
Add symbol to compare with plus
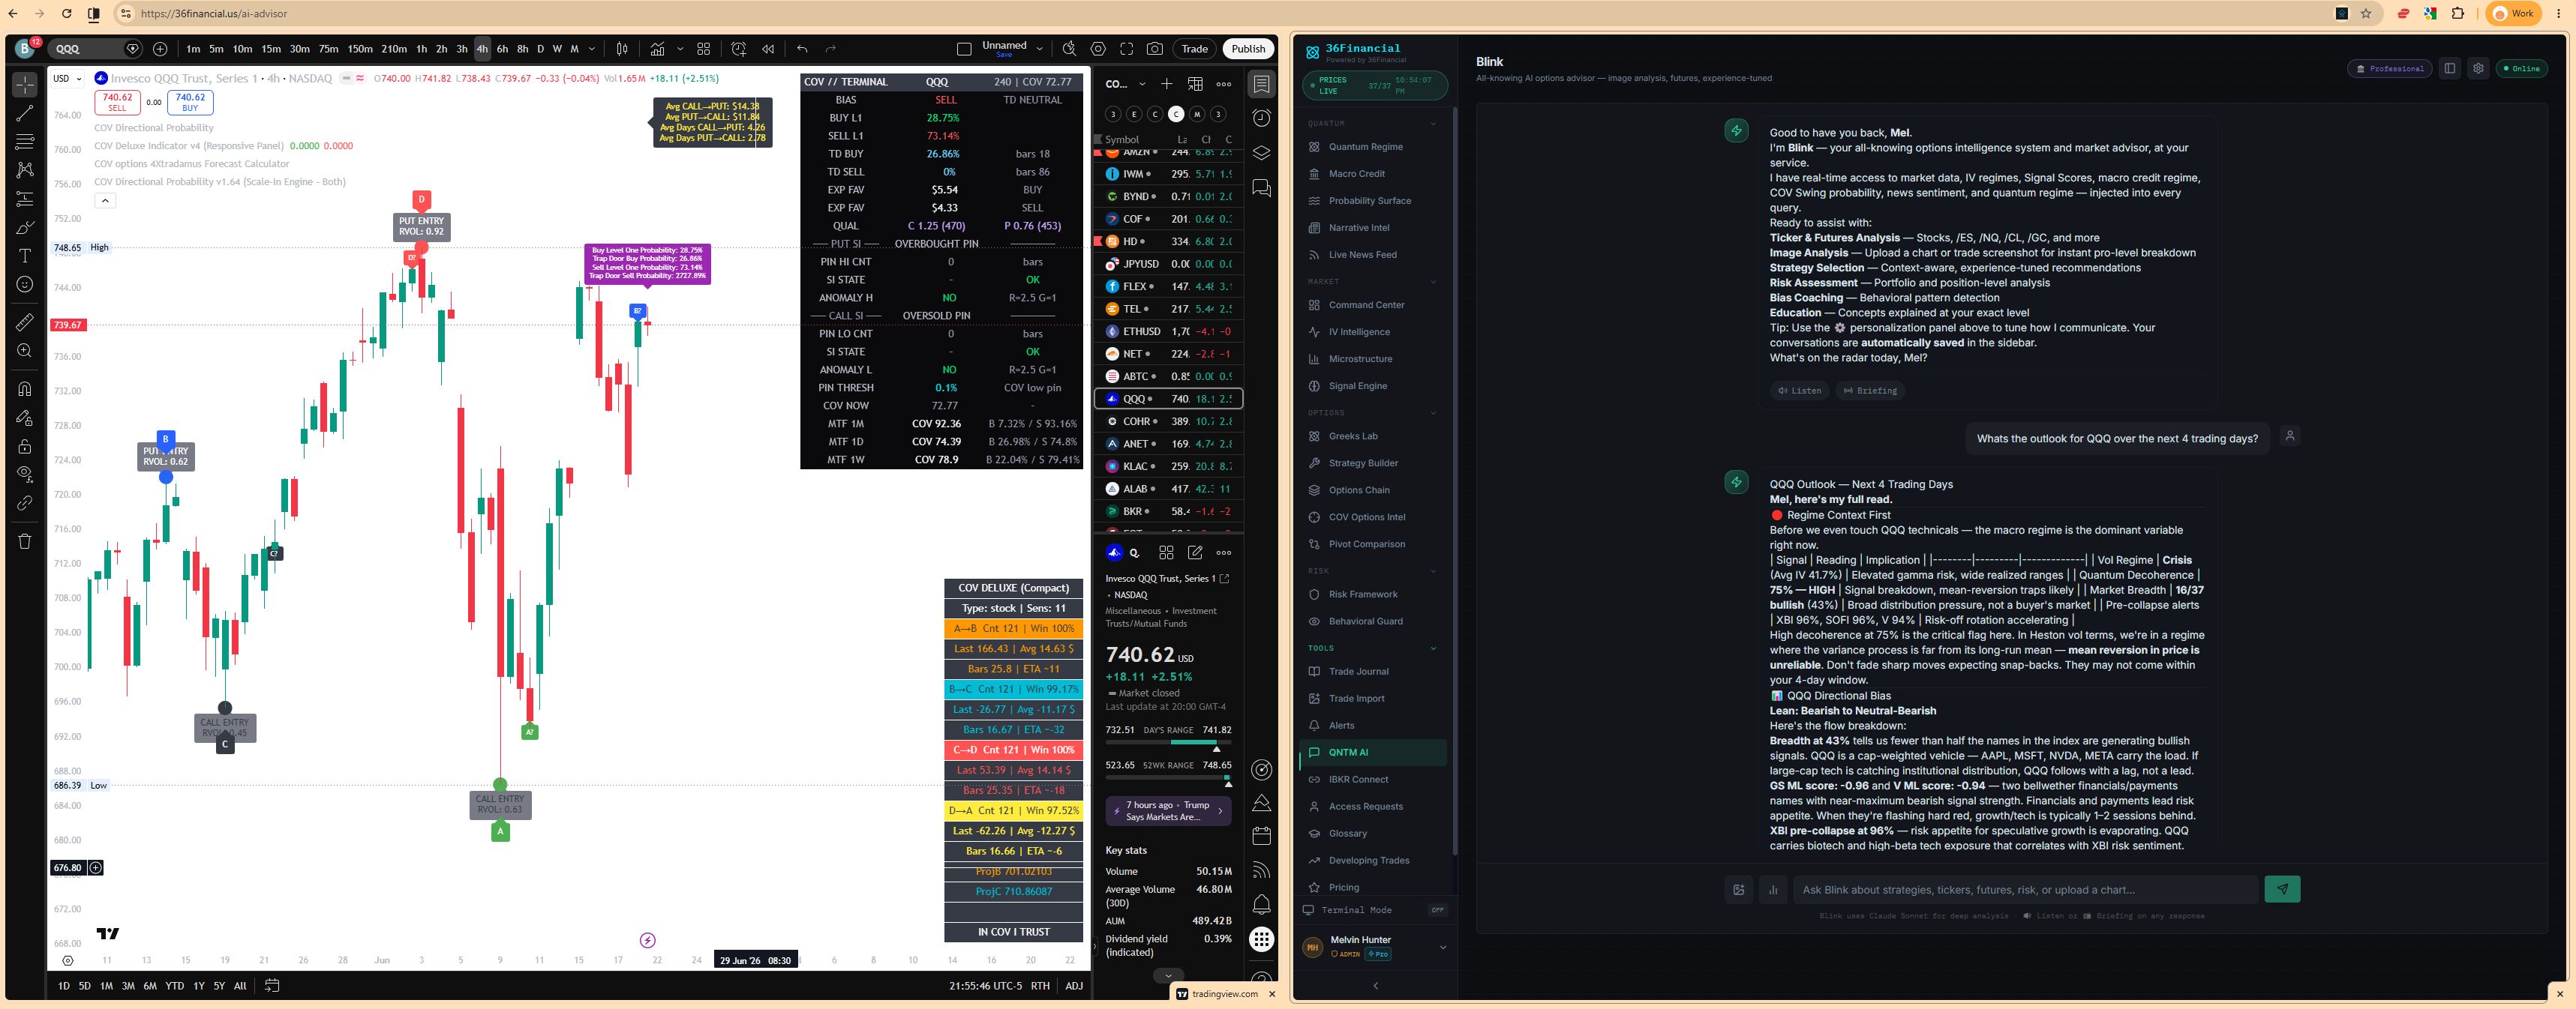160,49
